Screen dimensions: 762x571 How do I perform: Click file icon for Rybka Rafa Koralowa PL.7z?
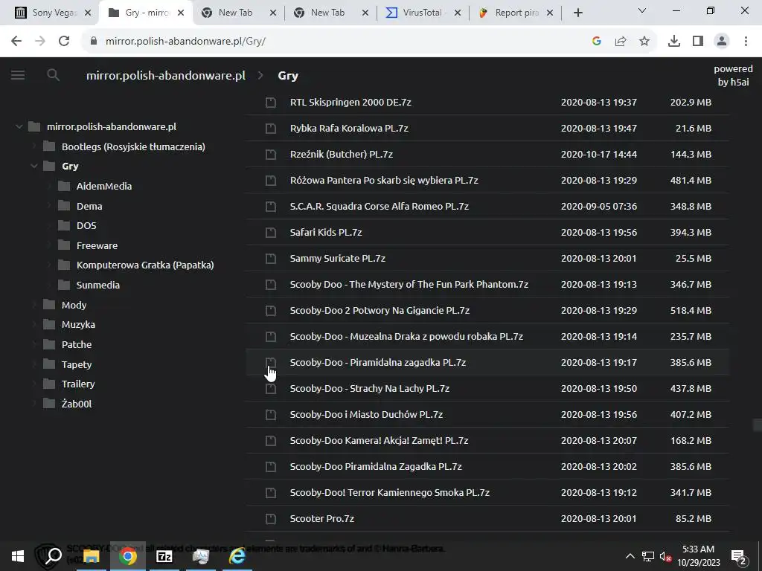tap(271, 128)
